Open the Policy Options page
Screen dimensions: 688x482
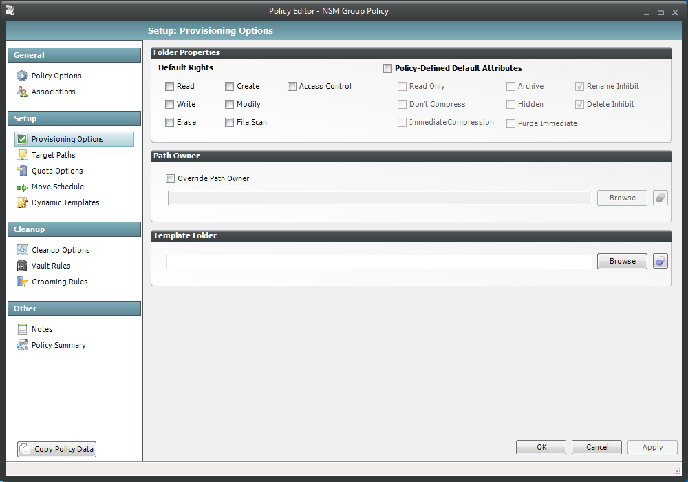(56, 76)
